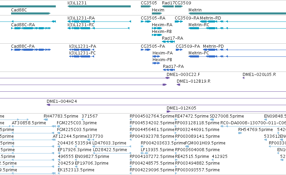
Task: Select the 371567 EST label
Action: [89, 116]
